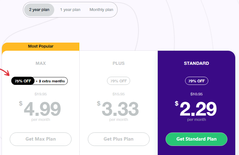Click the green Get Standard Plan button

coord(196,139)
